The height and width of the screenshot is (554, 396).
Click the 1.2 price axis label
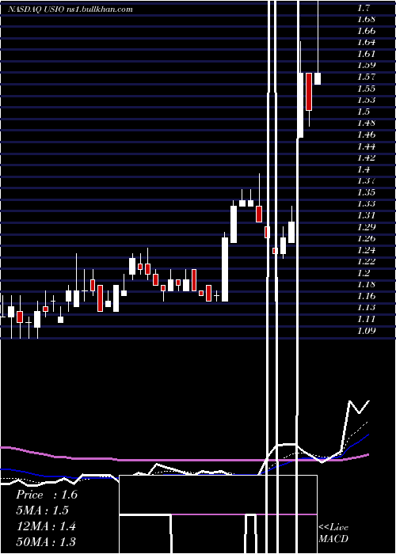(x=363, y=273)
